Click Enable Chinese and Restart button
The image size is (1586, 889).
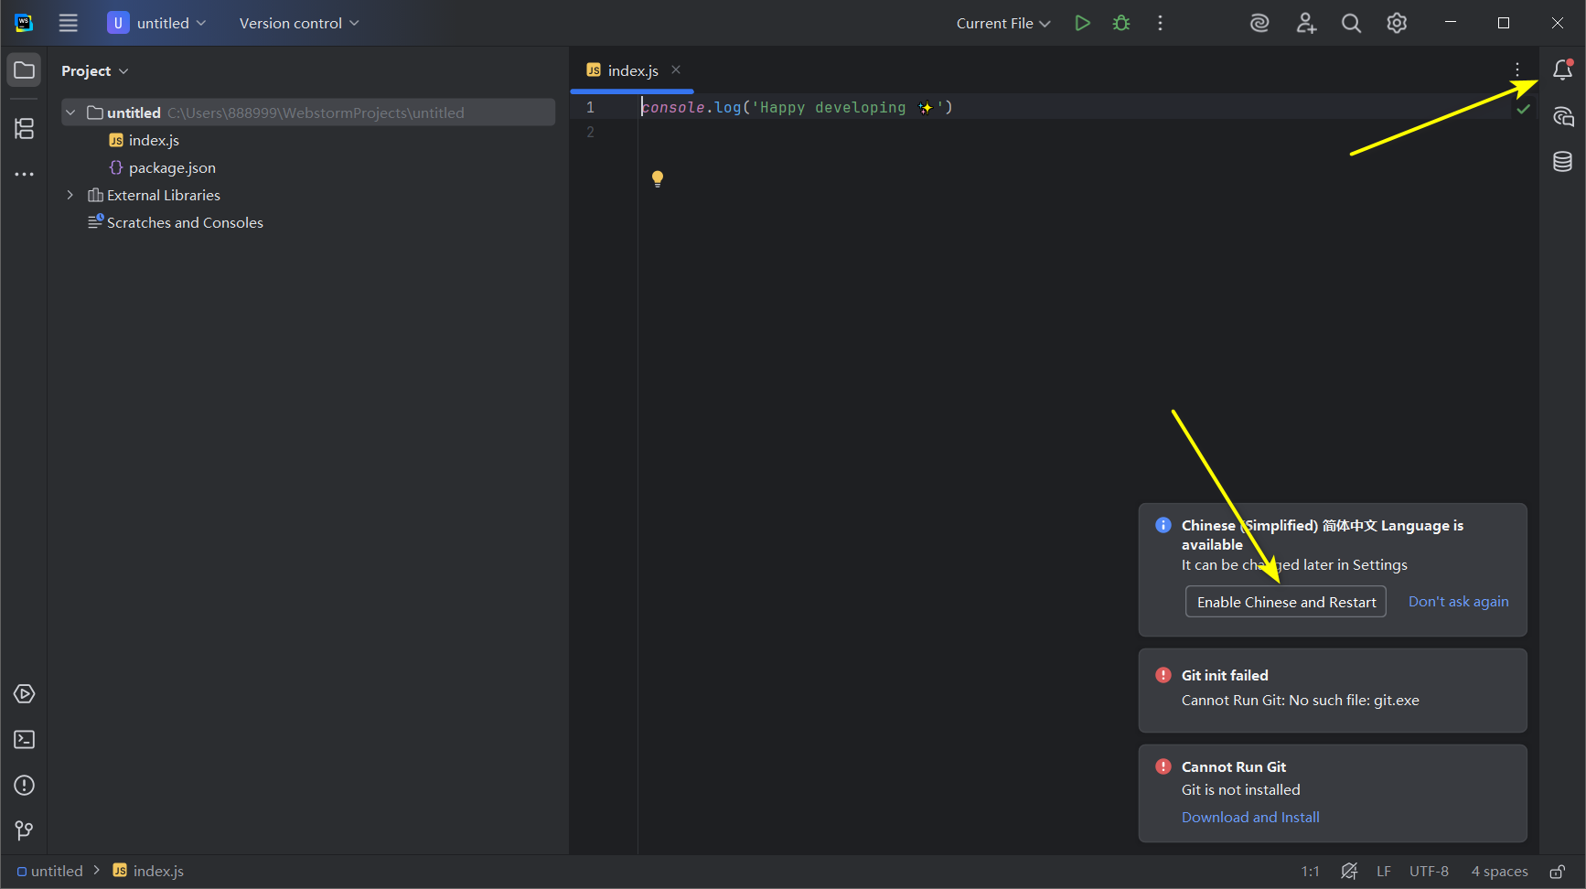point(1286,602)
